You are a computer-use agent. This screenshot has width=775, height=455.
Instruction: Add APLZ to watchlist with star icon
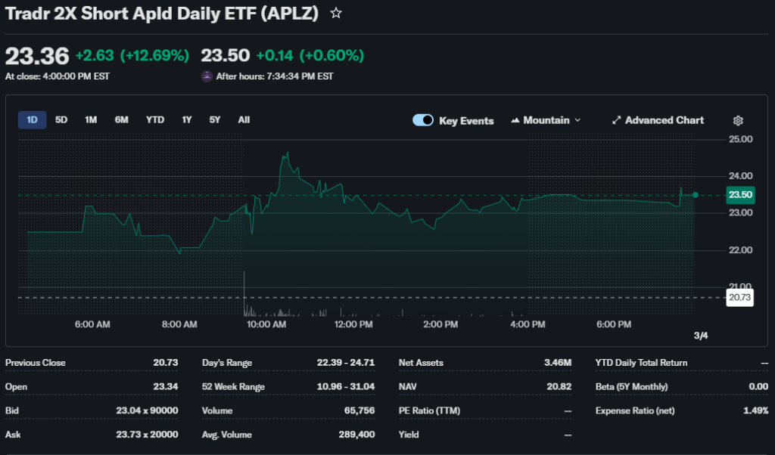(x=336, y=14)
